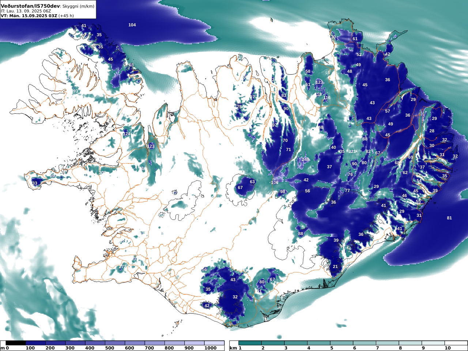Click the 52 value in the northeast
The height and width of the screenshot is (351, 468).
click(x=359, y=54)
